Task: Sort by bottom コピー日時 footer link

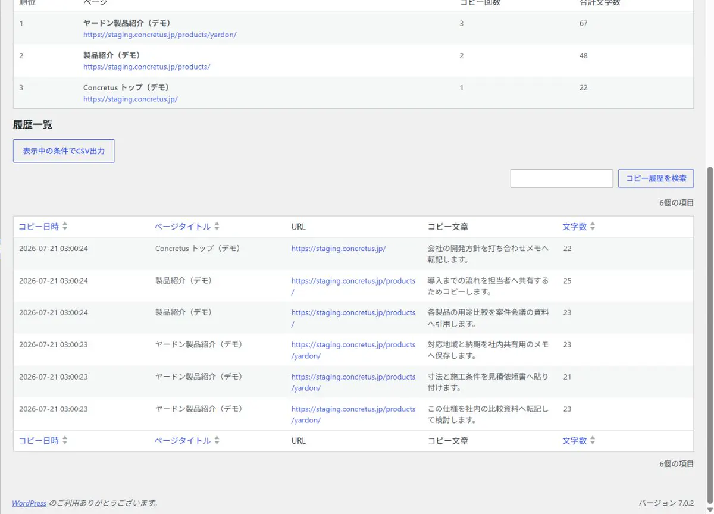Action: coord(39,441)
